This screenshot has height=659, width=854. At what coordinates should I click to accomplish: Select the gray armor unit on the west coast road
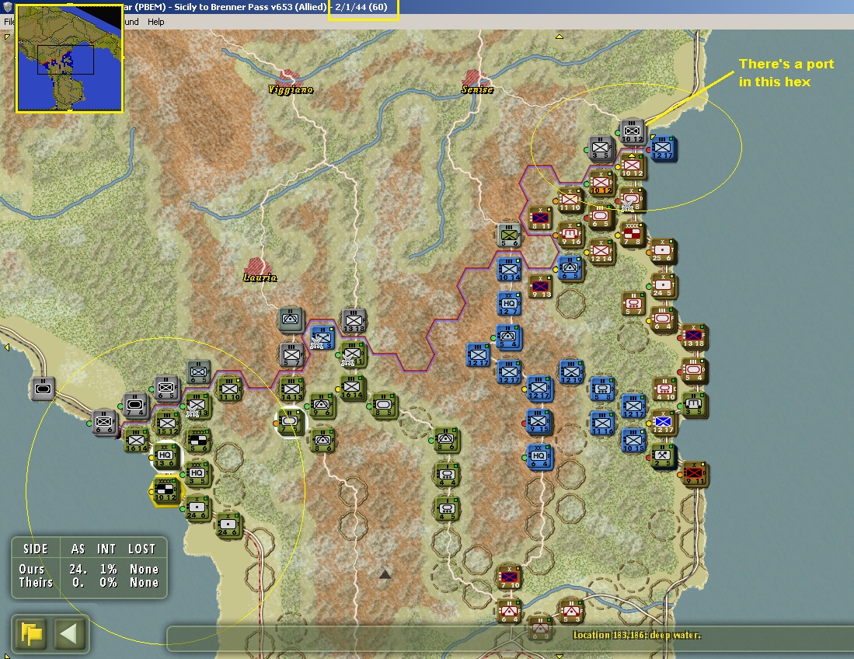[x=43, y=389]
